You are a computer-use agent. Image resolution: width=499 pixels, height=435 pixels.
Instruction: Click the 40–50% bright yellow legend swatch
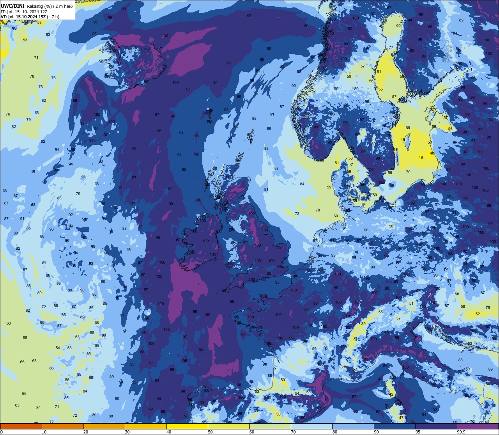point(187,426)
